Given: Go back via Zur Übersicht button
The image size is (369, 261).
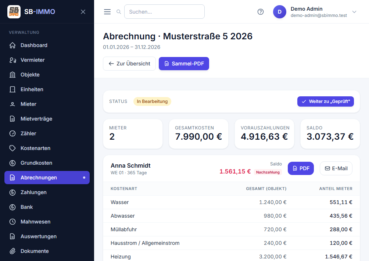Looking at the screenshot, I should pos(129,64).
